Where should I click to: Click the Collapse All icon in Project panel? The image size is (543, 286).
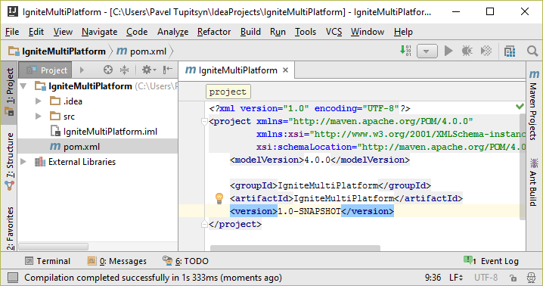124,70
